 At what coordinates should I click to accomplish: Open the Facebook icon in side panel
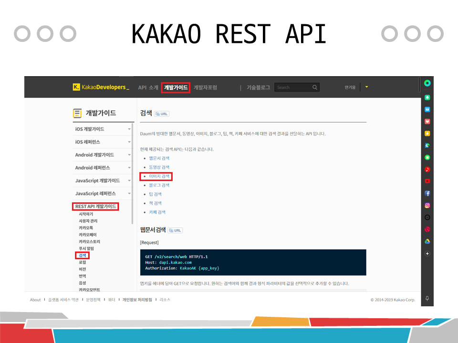(x=427, y=193)
